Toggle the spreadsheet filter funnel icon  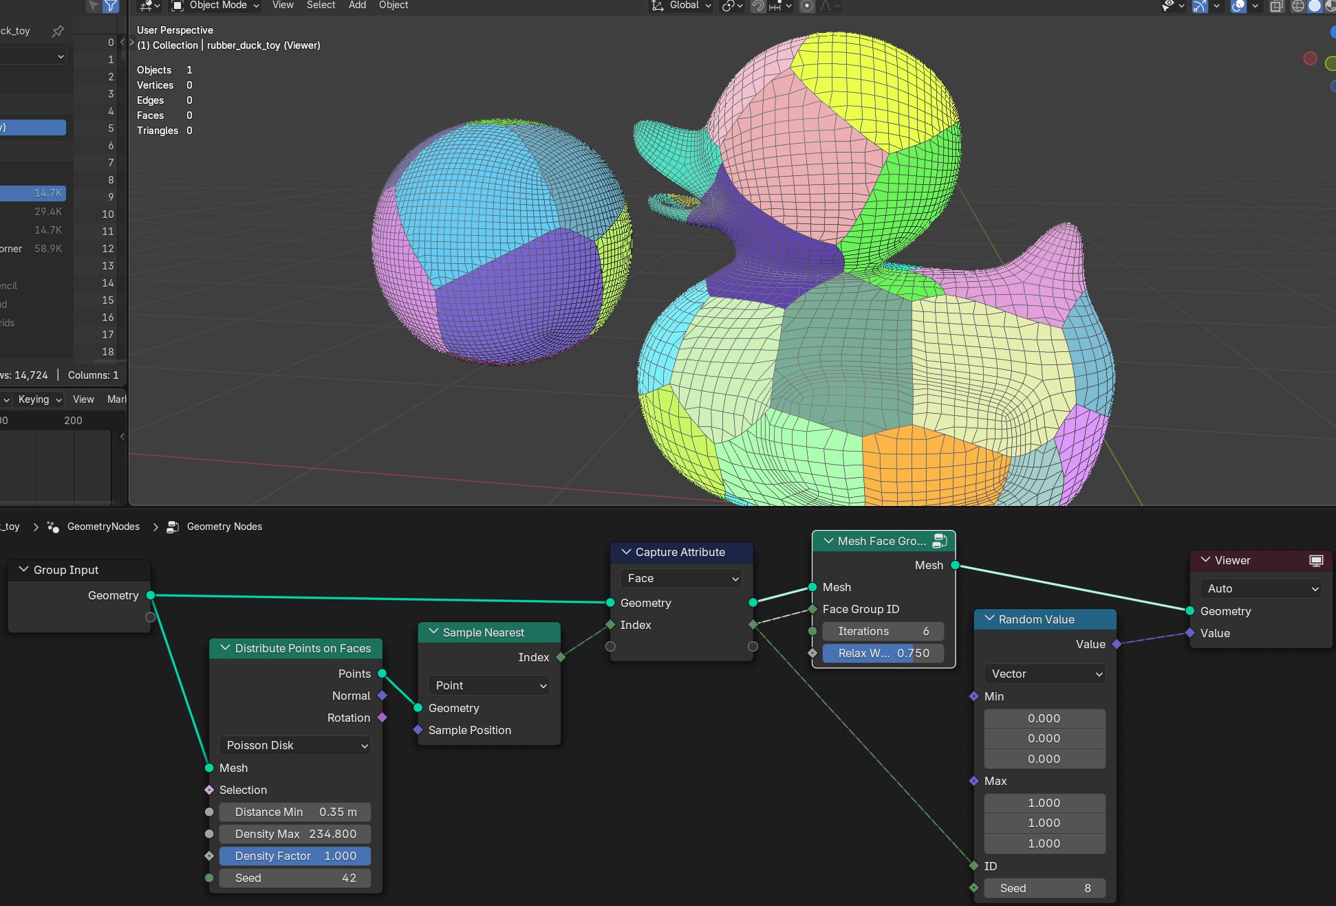(111, 5)
